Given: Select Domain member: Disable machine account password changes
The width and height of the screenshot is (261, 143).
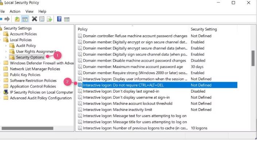Looking at the screenshot, I should tap(135, 61).
